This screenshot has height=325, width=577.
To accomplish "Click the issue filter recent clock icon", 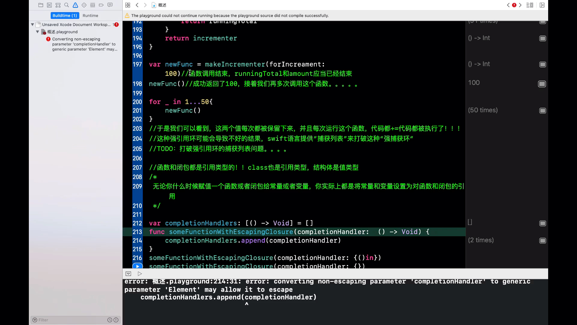I will point(110,320).
